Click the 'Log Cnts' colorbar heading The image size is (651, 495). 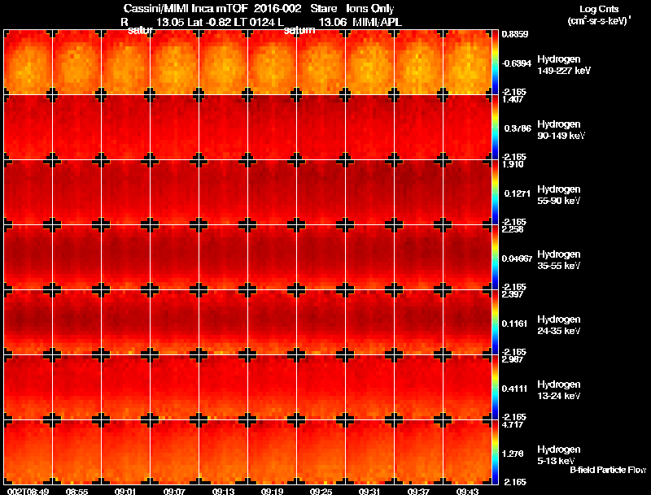click(x=599, y=9)
